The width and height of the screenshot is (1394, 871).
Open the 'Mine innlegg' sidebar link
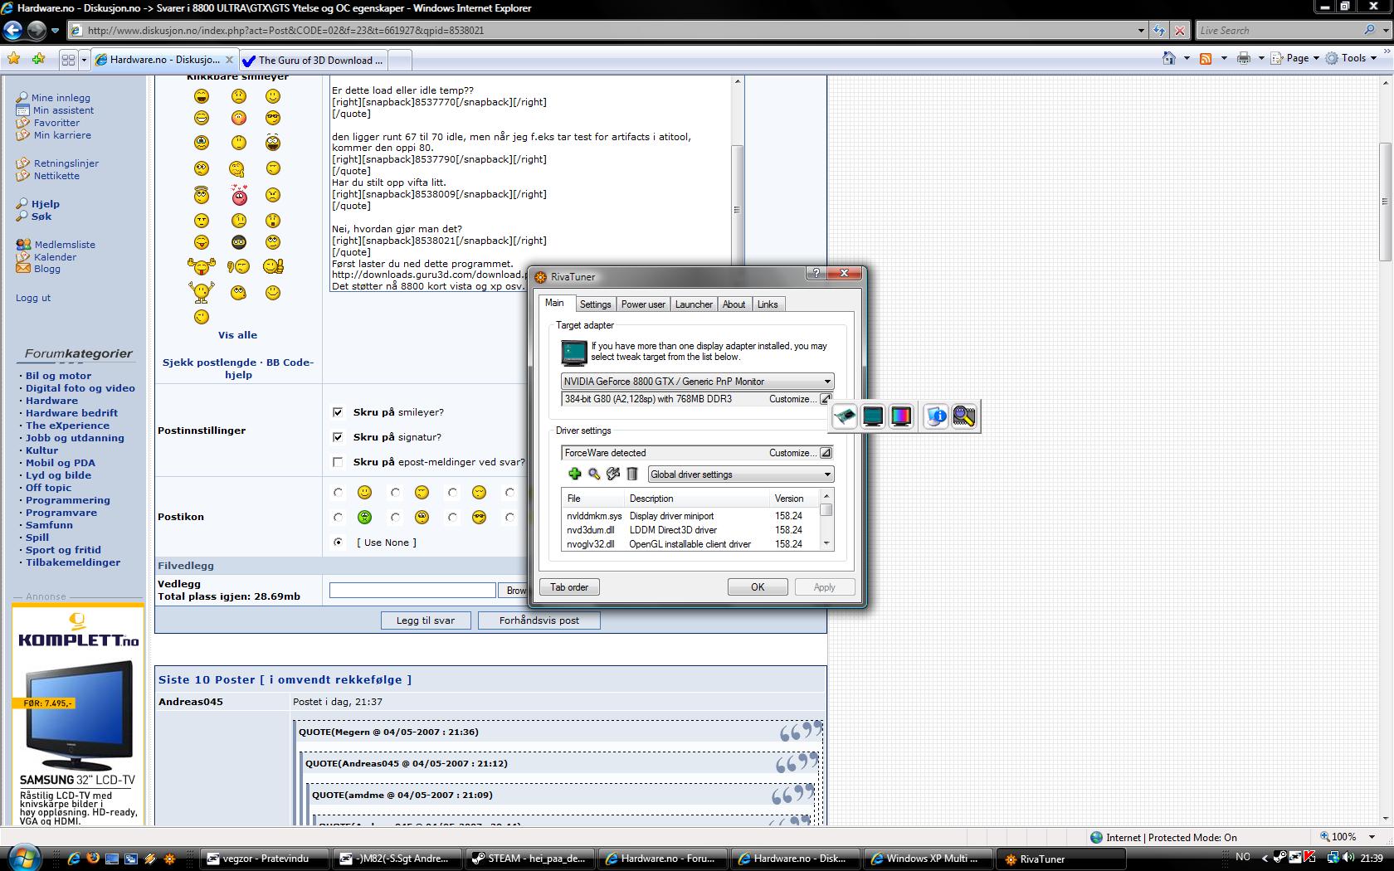coord(61,98)
